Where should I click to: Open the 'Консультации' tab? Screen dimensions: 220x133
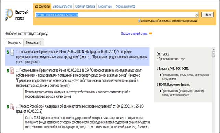[105, 7]
